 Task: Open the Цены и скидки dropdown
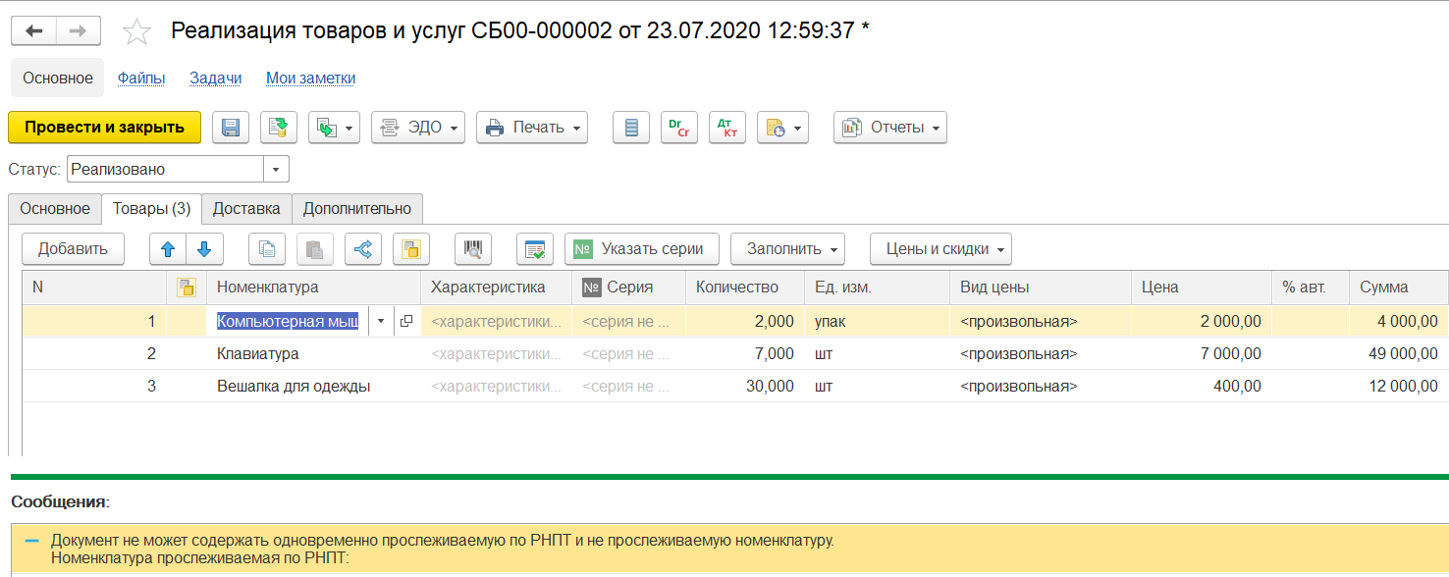(940, 249)
